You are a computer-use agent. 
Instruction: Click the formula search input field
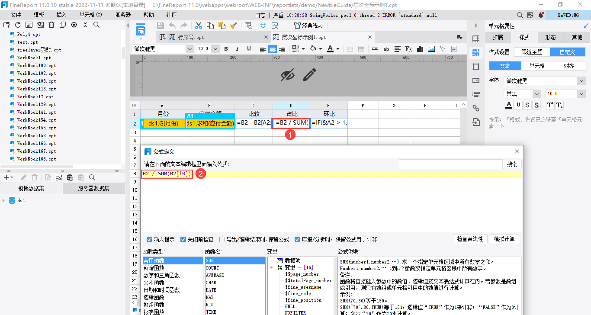coord(450,164)
